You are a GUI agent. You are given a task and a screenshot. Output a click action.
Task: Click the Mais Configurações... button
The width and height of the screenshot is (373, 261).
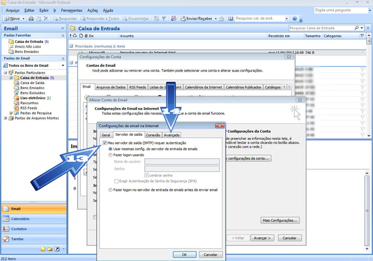pyautogui.click(x=280, y=220)
